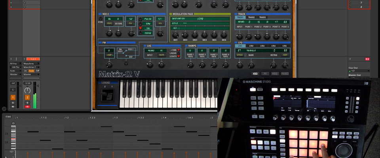Click the TRACK POINT 5 knob
The width and height of the screenshot is (380, 158).
point(285,36)
